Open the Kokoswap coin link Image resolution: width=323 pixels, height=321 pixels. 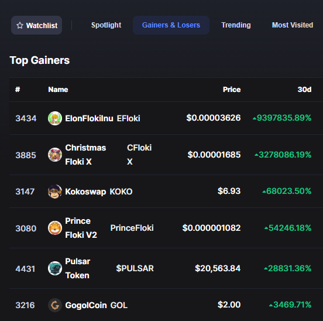tap(85, 192)
